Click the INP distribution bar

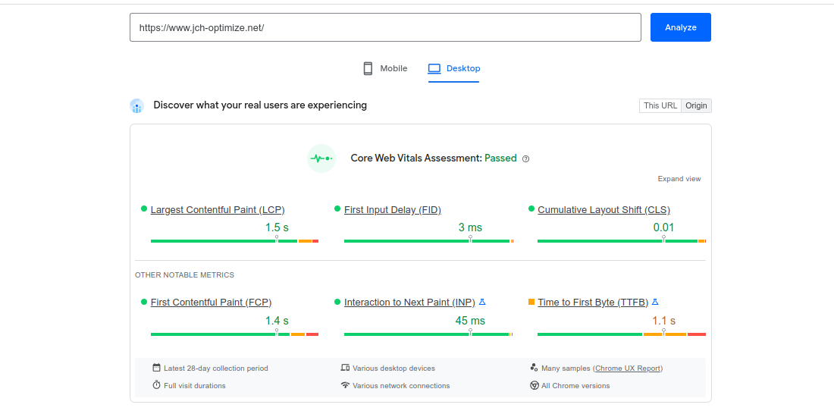(428, 334)
